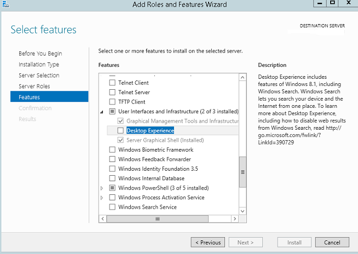Check the Telnet Server checkbox
This screenshot has height=254, width=358.
(112, 92)
